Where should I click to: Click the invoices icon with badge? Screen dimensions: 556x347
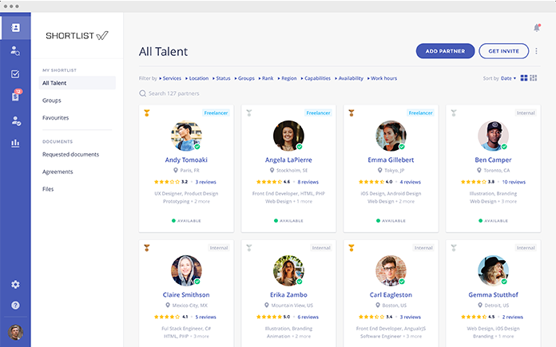click(x=15, y=97)
